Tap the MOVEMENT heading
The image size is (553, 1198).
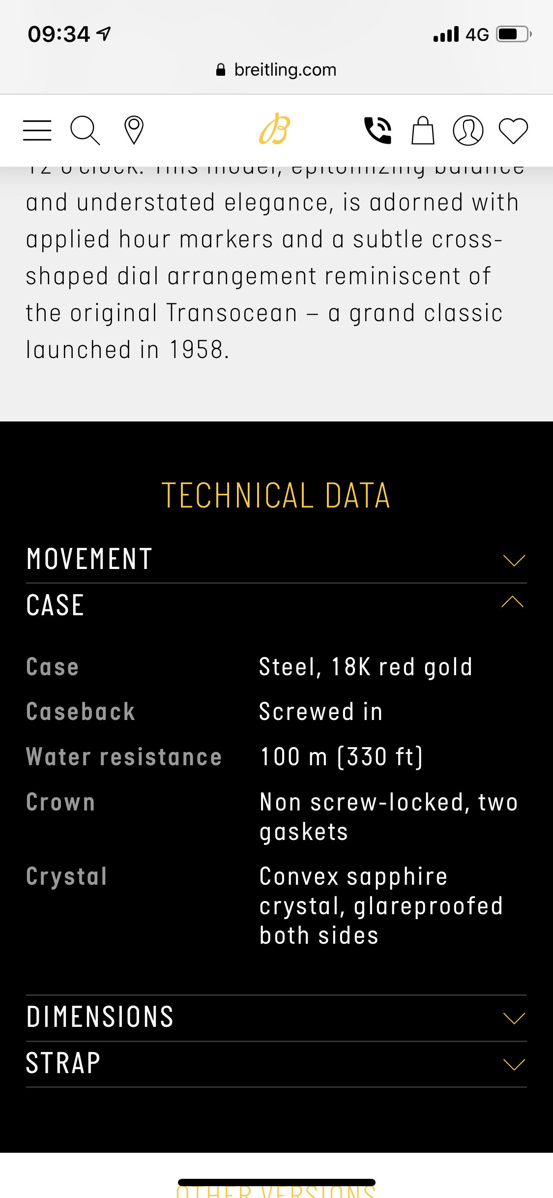(89, 559)
